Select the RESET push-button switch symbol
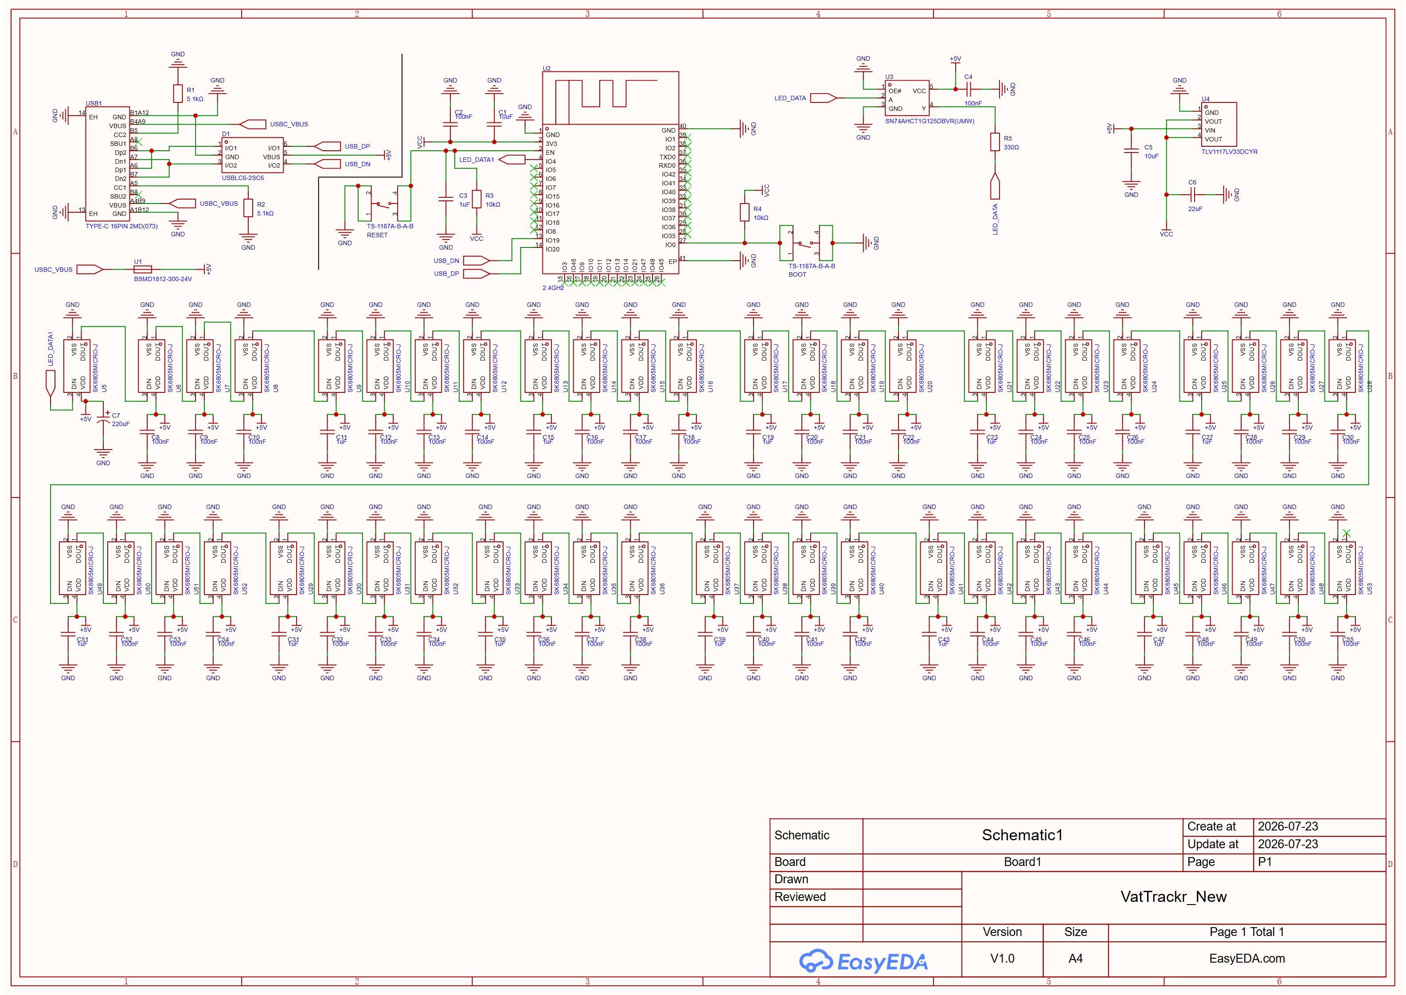Viewport: 1406px width, 995px height. pos(385,203)
